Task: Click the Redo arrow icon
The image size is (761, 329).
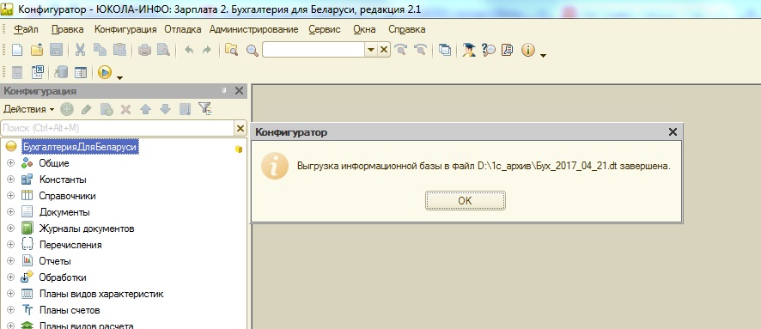Action: point(207,50)
